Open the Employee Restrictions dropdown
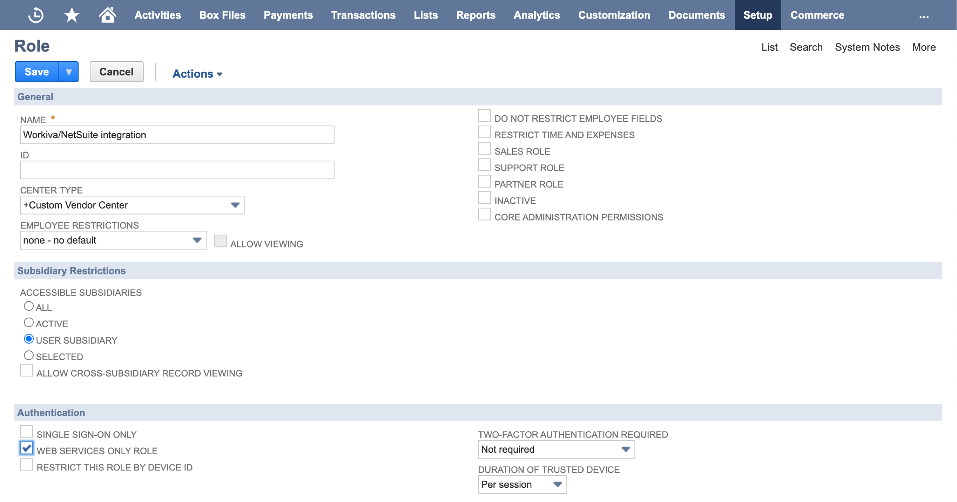 coord(197,240)
